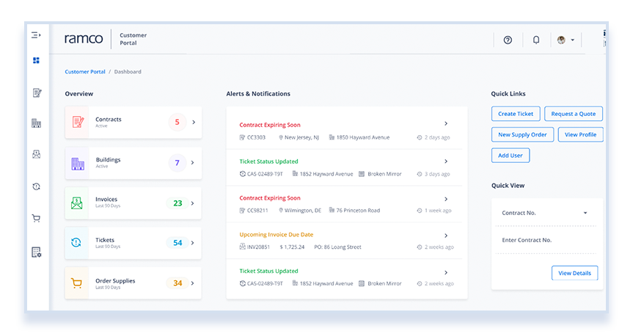This screenshot has width=633, height=334.
Task: Click the New Jersey, NJ location text
Action: (301, 137)
